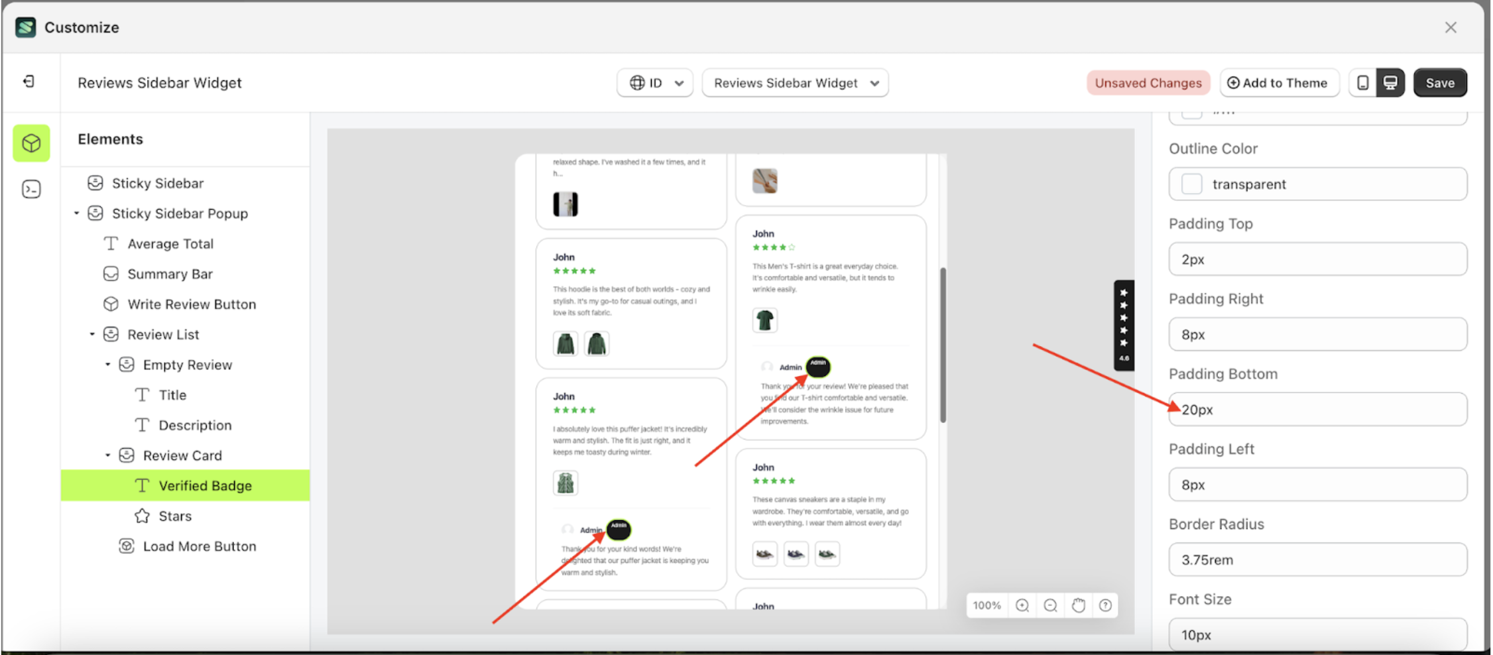Select the Elements cube panel icon
1493x655 pixels.
click(30, 143)
